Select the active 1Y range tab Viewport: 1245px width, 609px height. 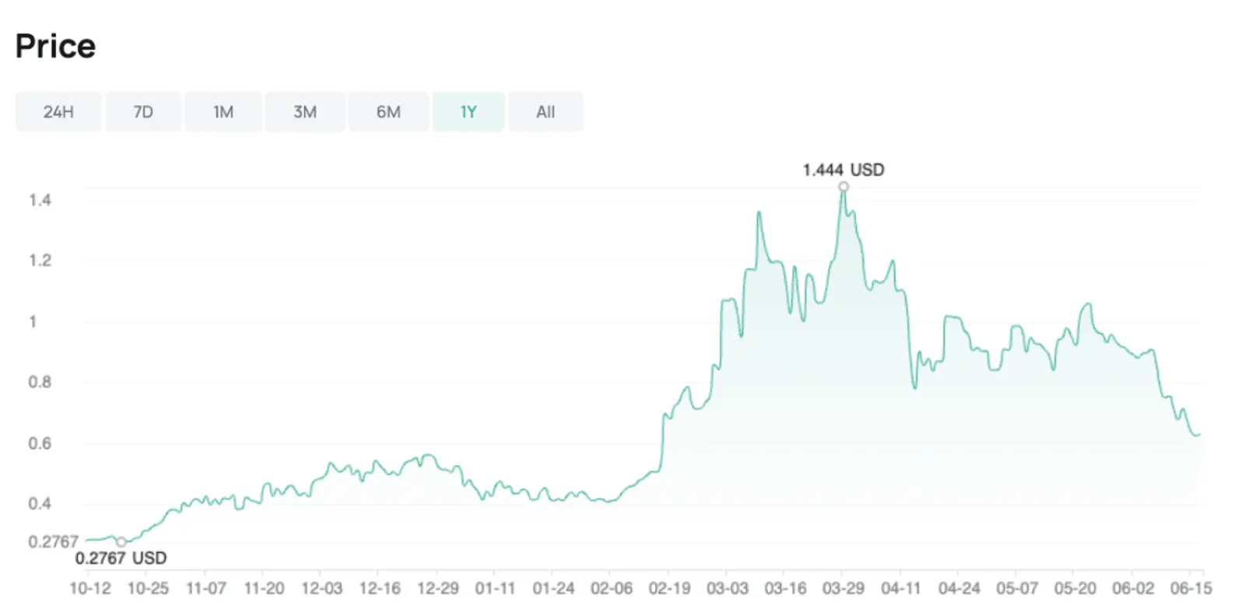point(468,112)
